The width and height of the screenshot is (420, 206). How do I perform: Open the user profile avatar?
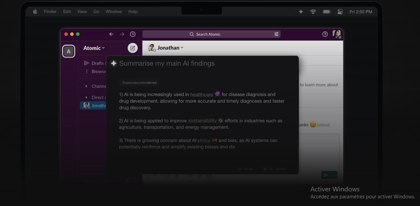(x=336, y=34)
